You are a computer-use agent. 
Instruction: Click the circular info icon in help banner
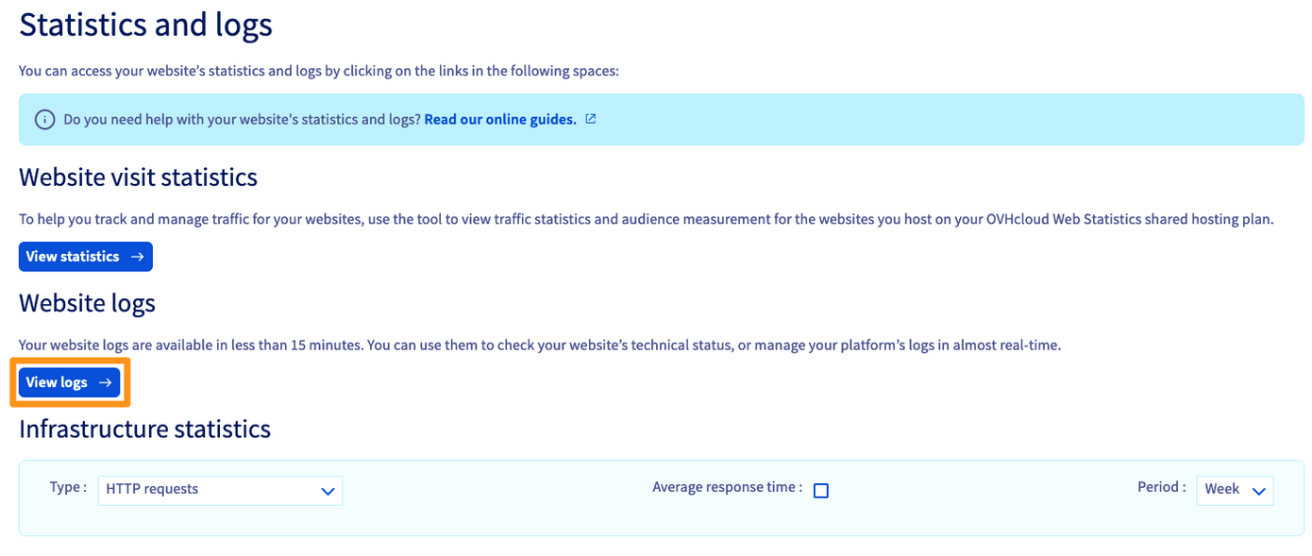point(44,119)
